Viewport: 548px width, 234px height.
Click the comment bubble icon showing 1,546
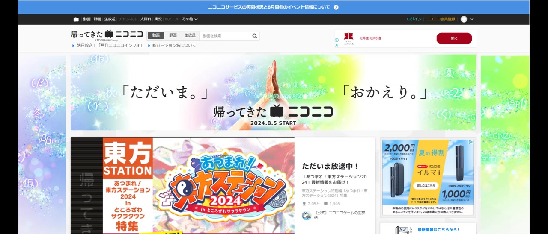(326, 204)
